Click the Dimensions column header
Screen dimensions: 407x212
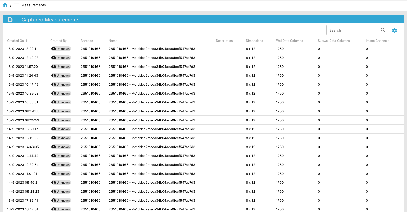[254, 41]
